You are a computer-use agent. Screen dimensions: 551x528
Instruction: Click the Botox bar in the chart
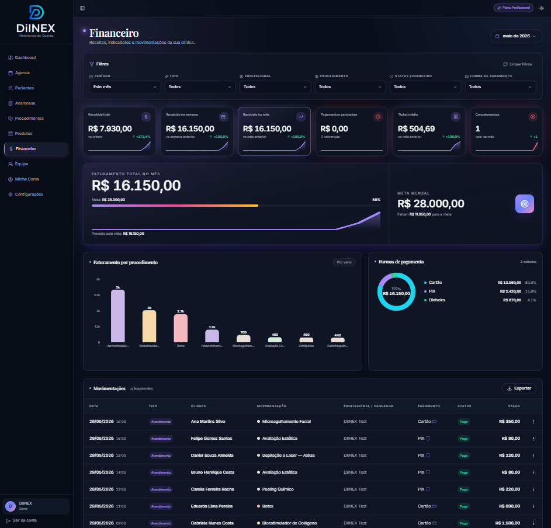[x=181, y=328]
